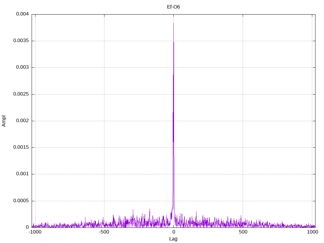This screenshot has height=243, width=324.
Task: Click y-axis tick value 0.0035
Action: point(21,41)
